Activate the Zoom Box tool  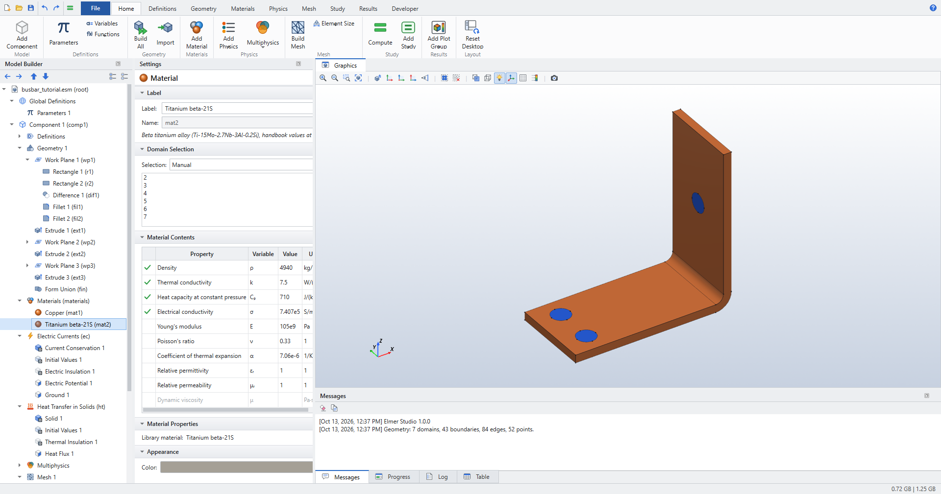(x=347, y=78)
